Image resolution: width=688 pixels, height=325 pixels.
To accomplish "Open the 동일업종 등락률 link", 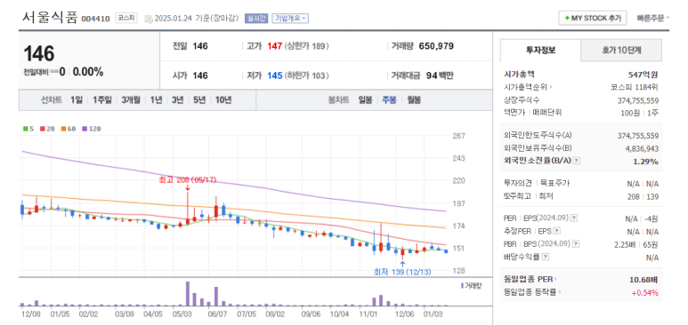I will [532, 292].
